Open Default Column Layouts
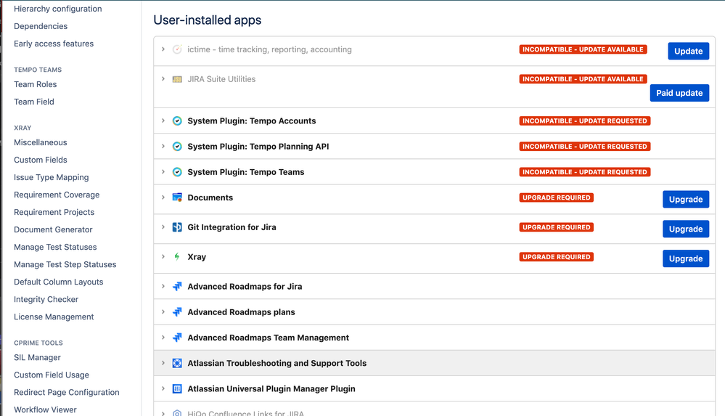 tap(58, 282)
